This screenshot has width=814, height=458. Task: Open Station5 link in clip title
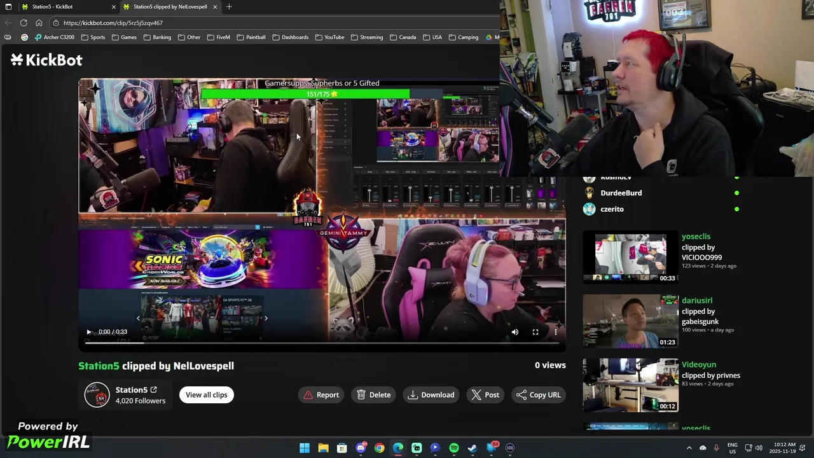point(99,366)
